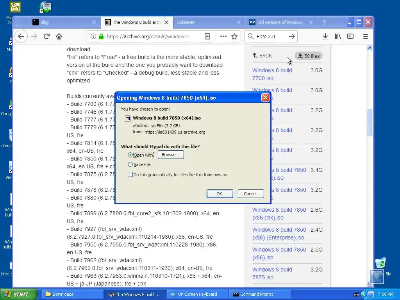Click the 50 files download button

309,56
